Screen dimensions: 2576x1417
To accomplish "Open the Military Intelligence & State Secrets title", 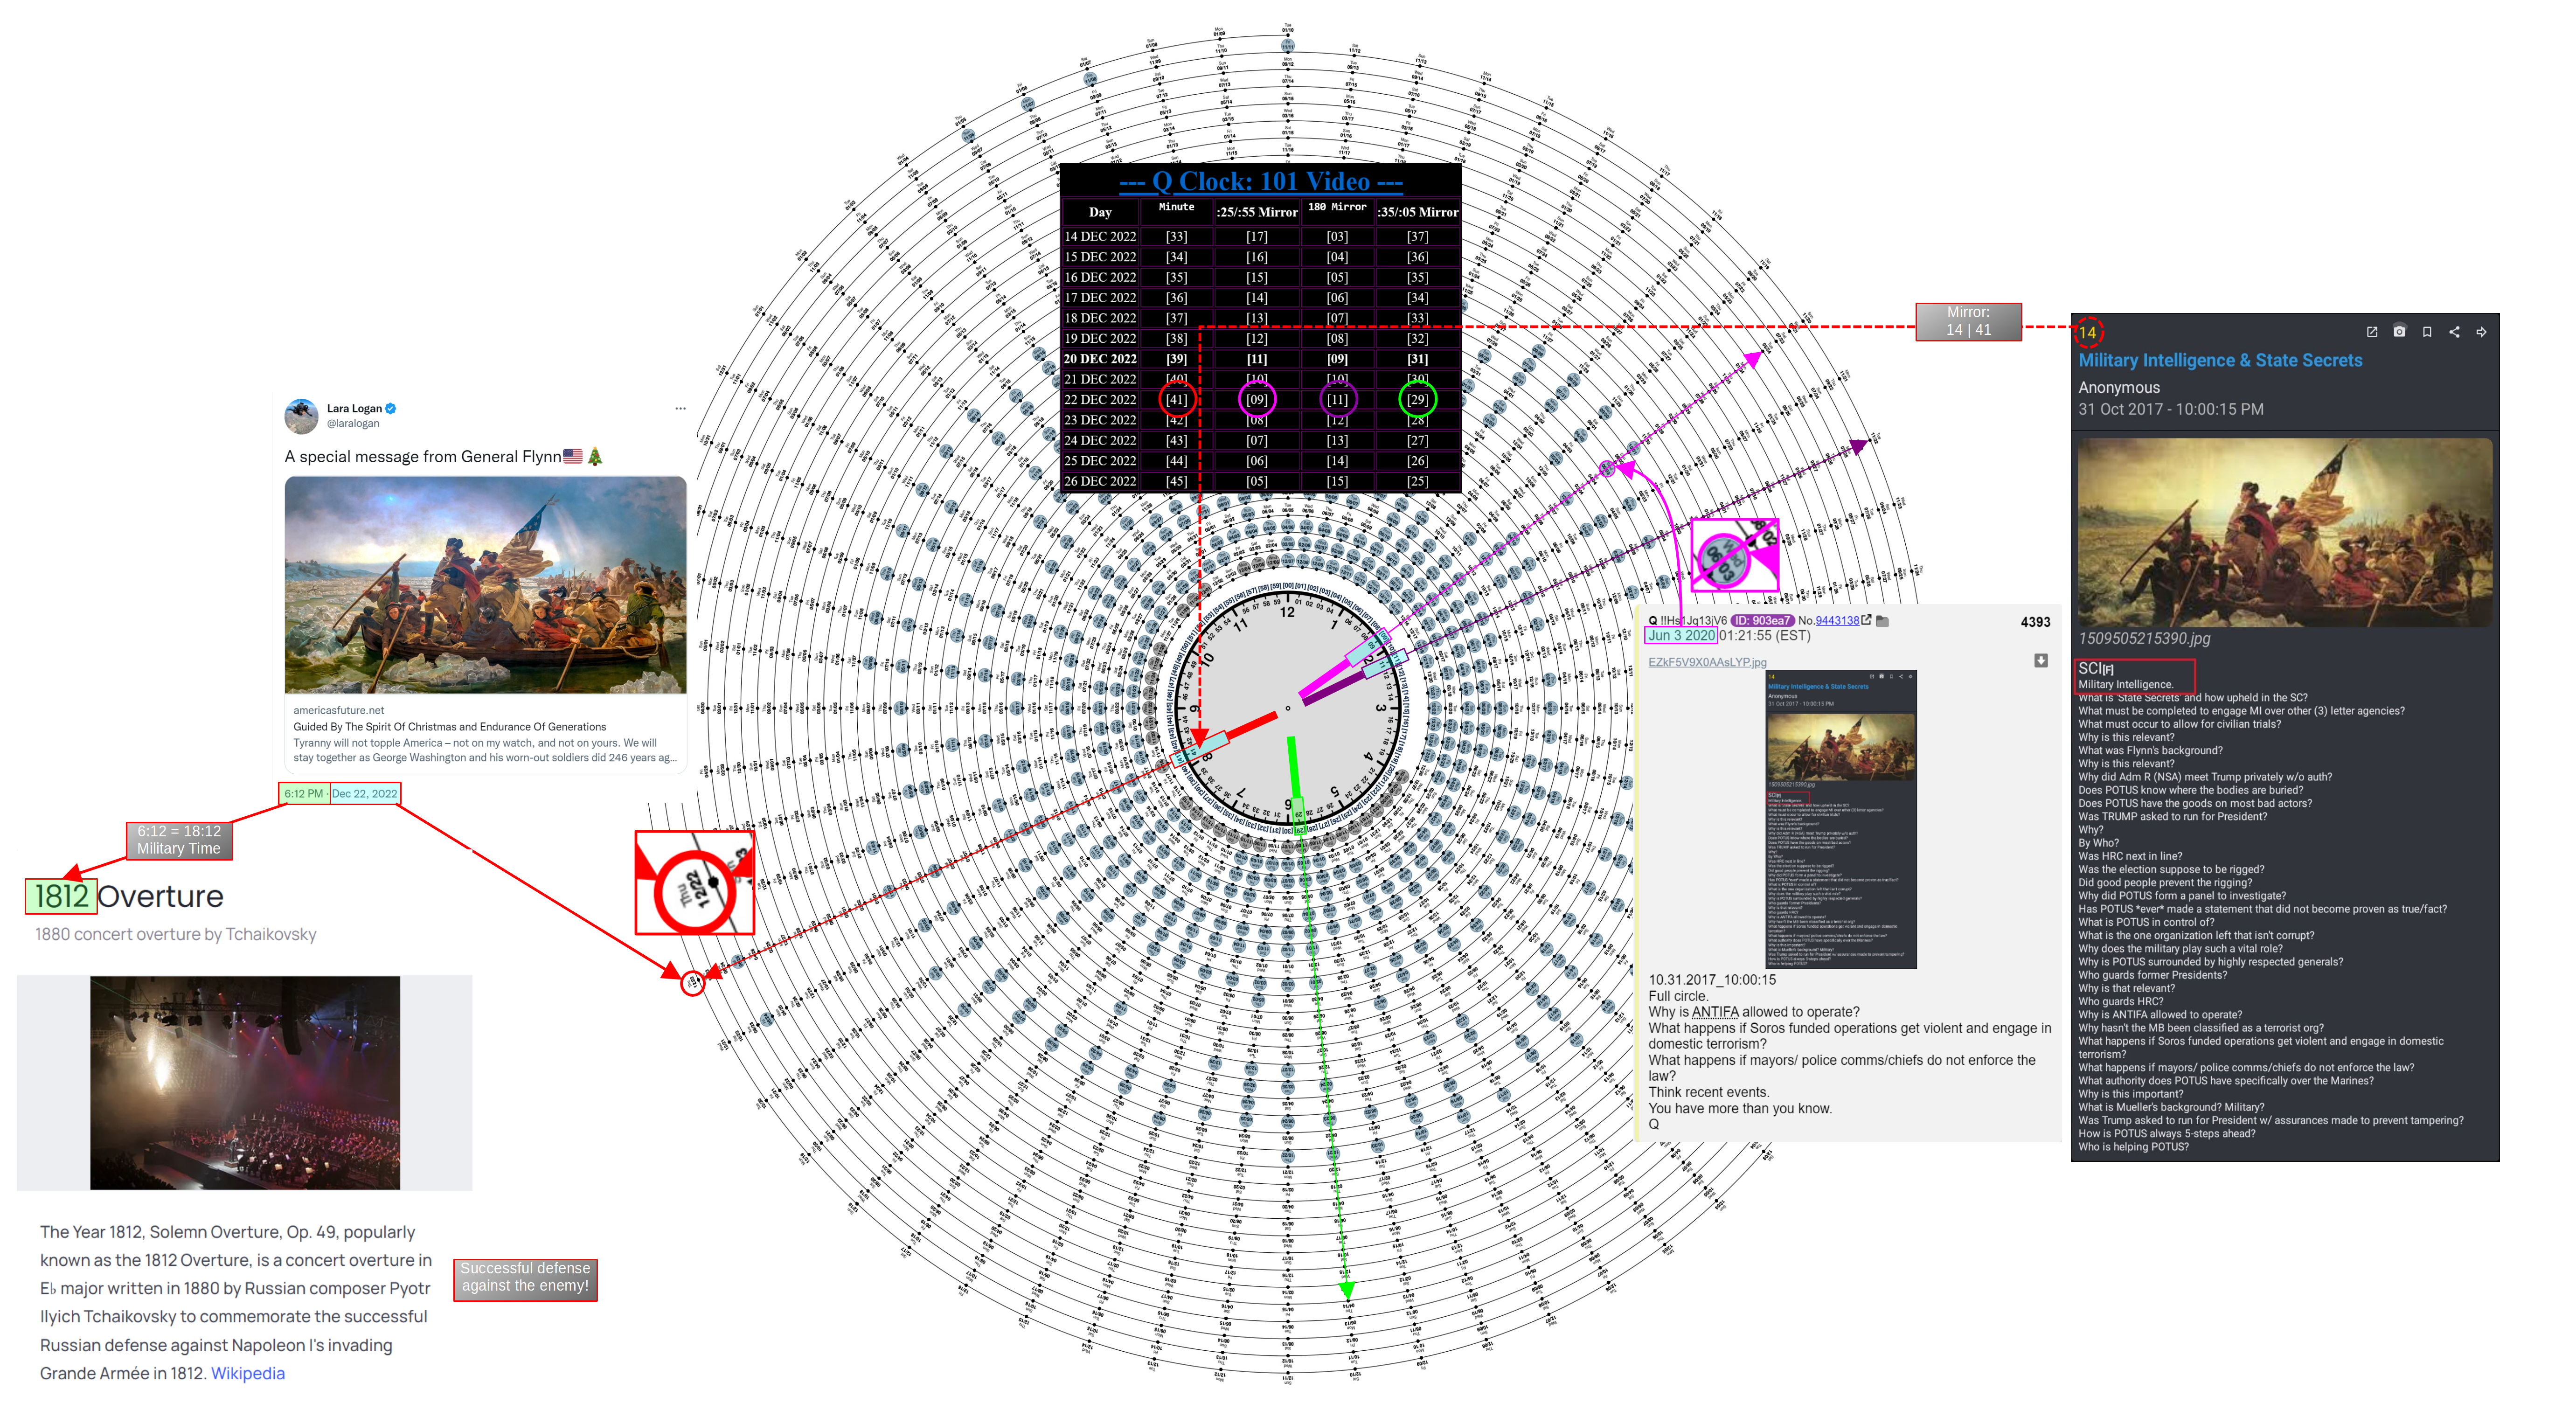I will pyautogui.click(x=2220, y=360).
